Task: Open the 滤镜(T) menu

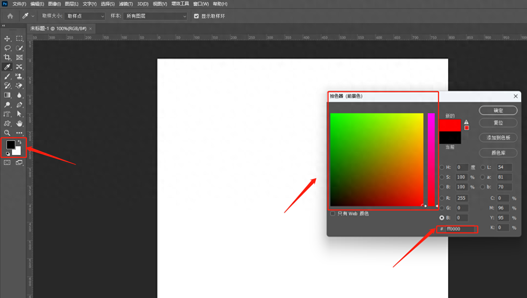Action: point(126,4)
